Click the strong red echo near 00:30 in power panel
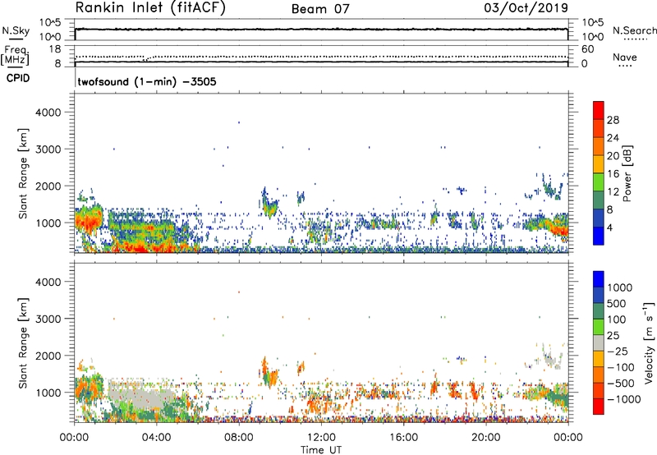This screenshot has width=657, height=455. click(87, 220)
